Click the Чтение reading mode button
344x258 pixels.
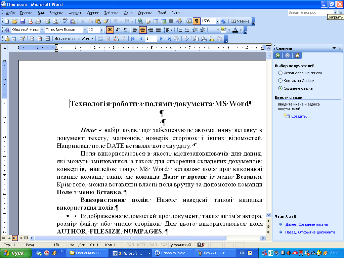click(x=241, y=21)
